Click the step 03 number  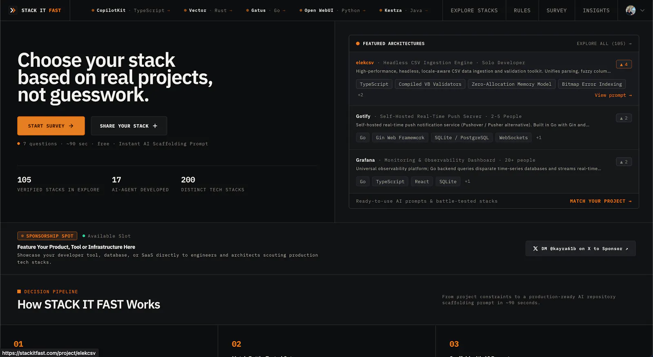click(454, 344)
